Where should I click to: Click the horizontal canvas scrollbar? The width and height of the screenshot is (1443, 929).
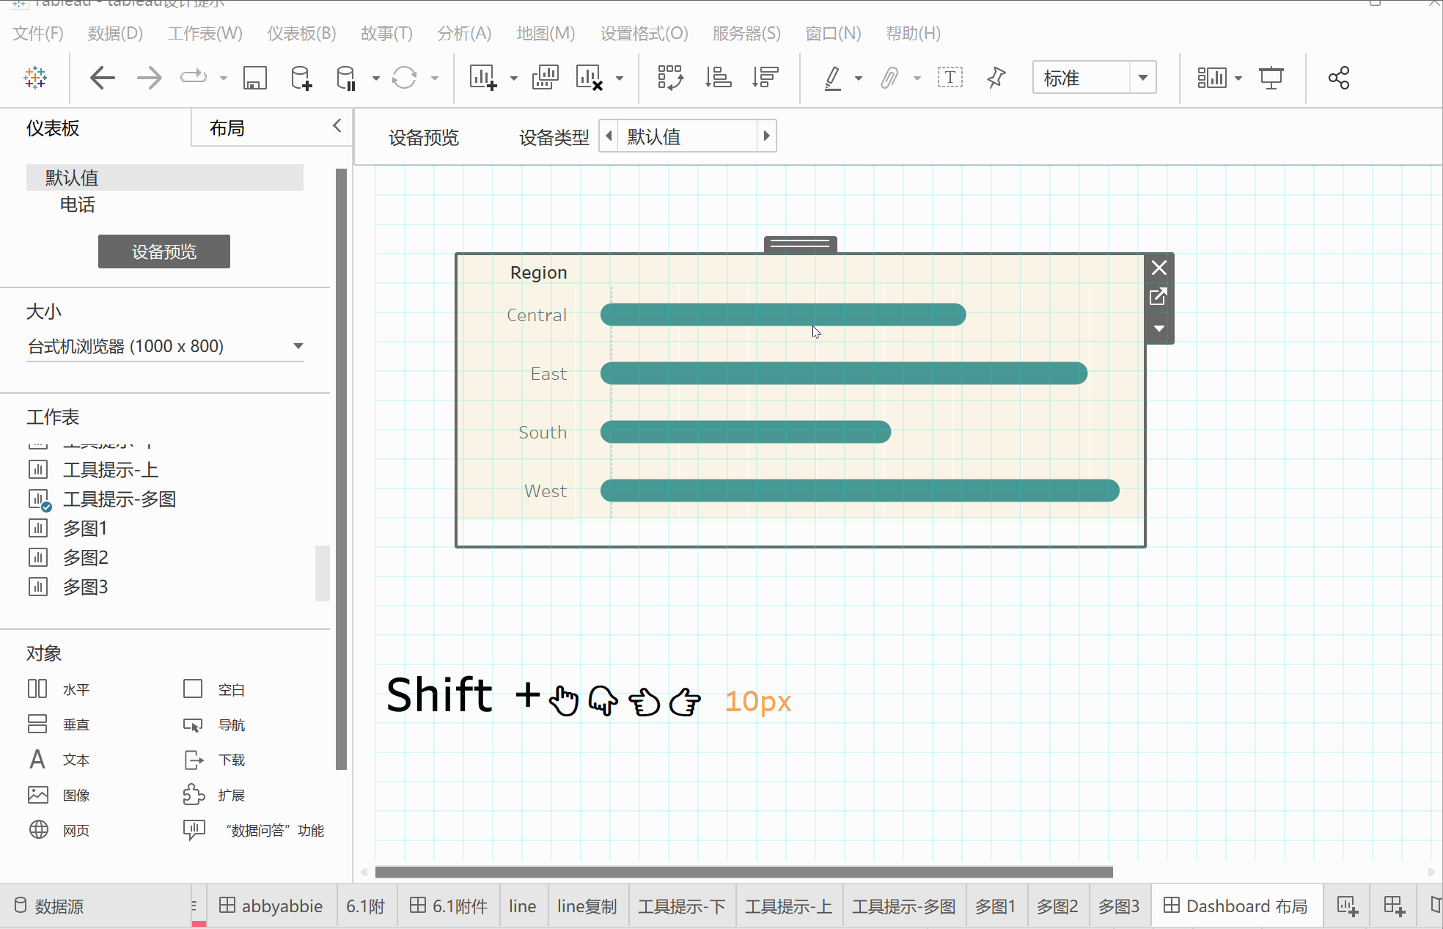(743, 872)
